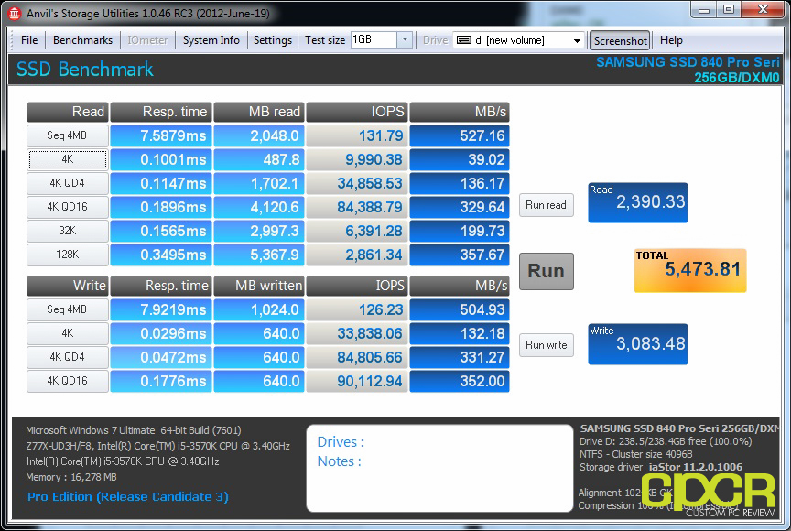The height and width of the screenshot is (531, 791).
Task: Click the Run read button
Action: [547, 205]
